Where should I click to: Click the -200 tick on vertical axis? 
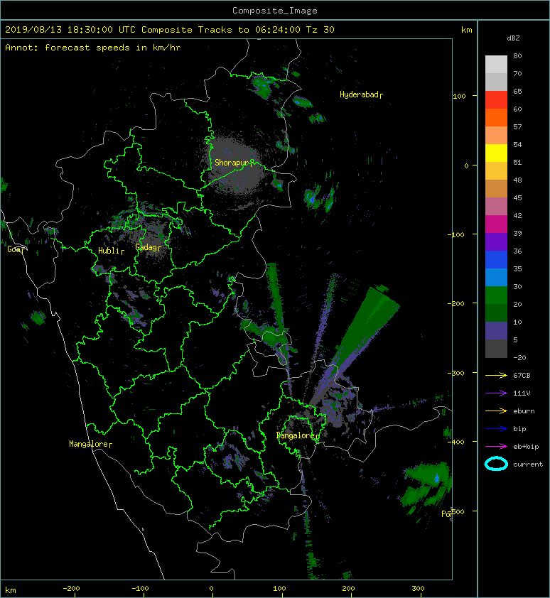tap(456, 303)
